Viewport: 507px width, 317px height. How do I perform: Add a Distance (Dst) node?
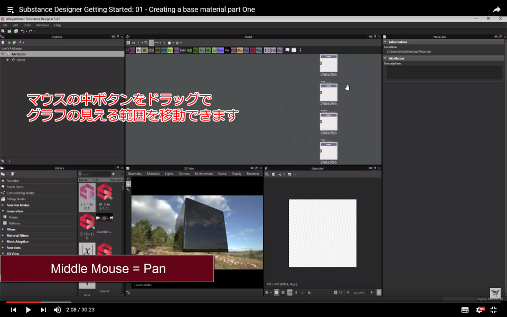[170, 51]
